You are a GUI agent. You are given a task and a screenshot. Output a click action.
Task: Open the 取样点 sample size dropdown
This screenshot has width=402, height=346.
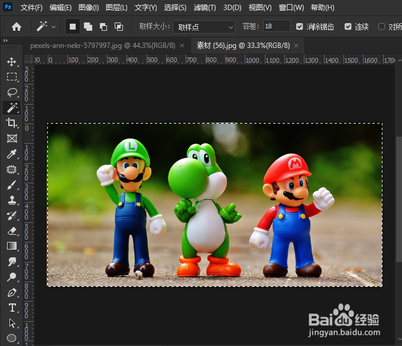(x=204, y=27)
